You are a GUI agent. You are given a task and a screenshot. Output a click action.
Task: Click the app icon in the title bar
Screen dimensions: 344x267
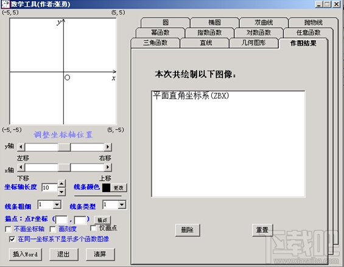tap(5, 4)
